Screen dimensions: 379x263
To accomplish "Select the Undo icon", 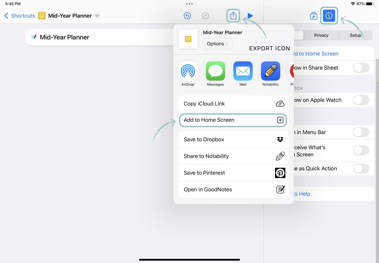I will pos(187,16).
